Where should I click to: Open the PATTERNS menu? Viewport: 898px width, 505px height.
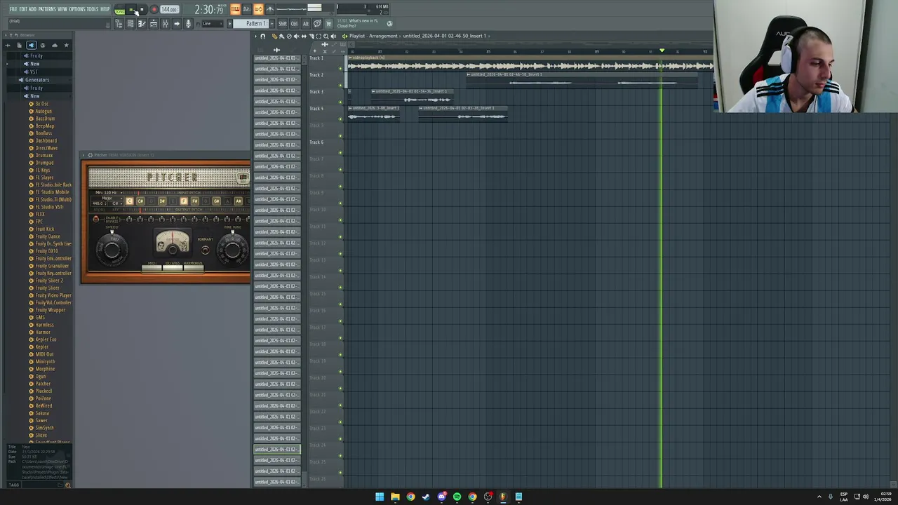tap(47, 9)
